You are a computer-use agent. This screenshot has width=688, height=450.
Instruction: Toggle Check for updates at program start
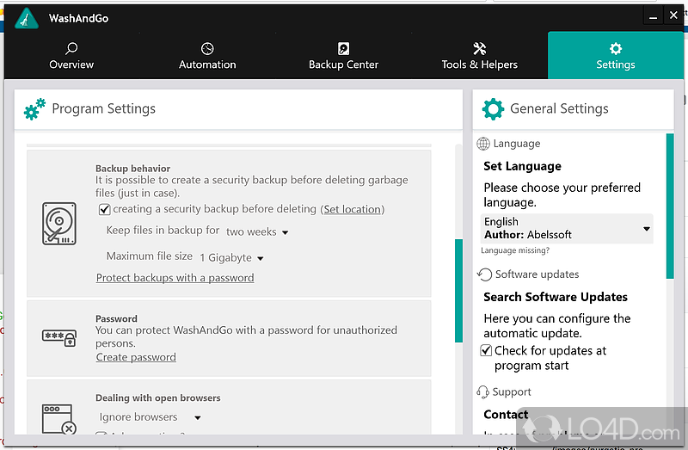(x=486, y=350)
